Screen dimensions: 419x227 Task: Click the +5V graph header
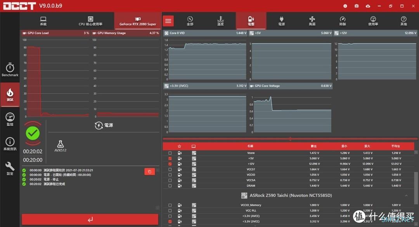coord(291,33)
